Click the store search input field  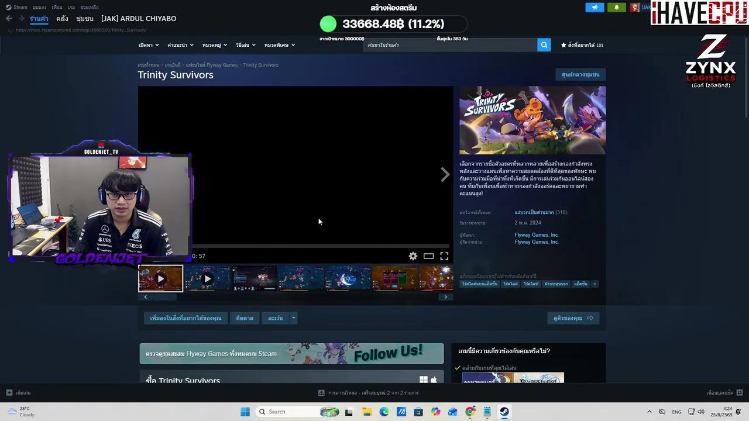click(450, 45)
